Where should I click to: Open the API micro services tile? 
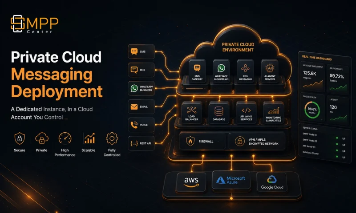246,113
